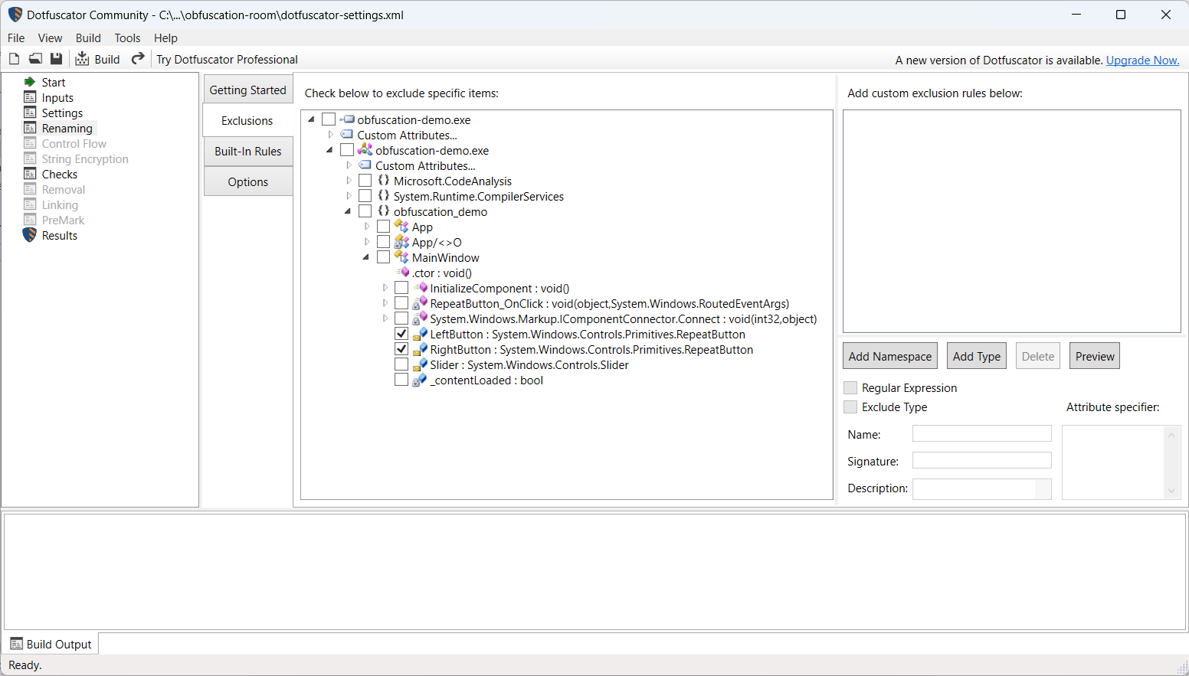
Task: Check the MainWindow exclusion checkbox
Action: 384,257
